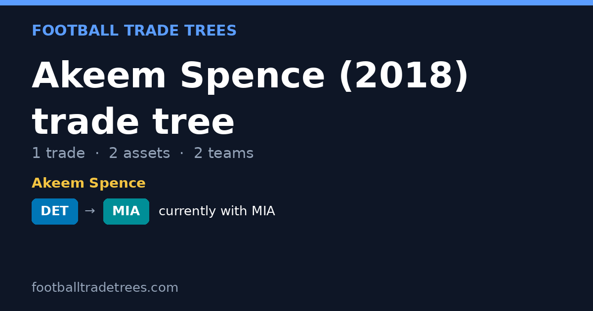Image resolution: width=593 pixels, height=311 pixels.
Task: Select the yellow Akeem Spence player name
Action: (x=88, y=184)
